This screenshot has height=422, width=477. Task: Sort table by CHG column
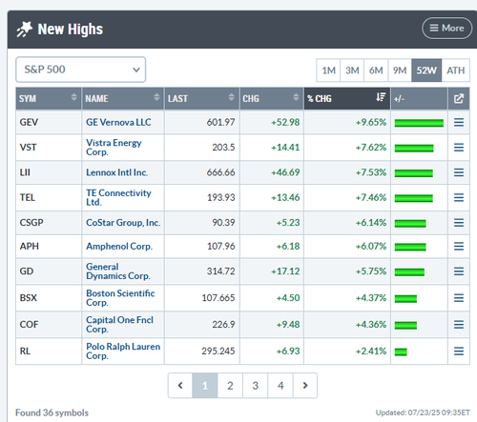[272, 98]
